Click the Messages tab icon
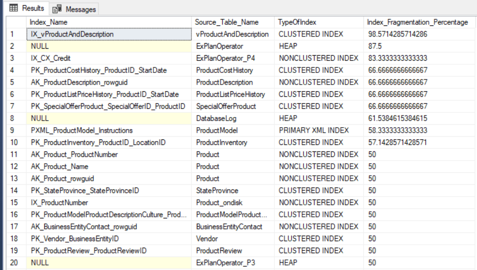 tap(57, 9)
